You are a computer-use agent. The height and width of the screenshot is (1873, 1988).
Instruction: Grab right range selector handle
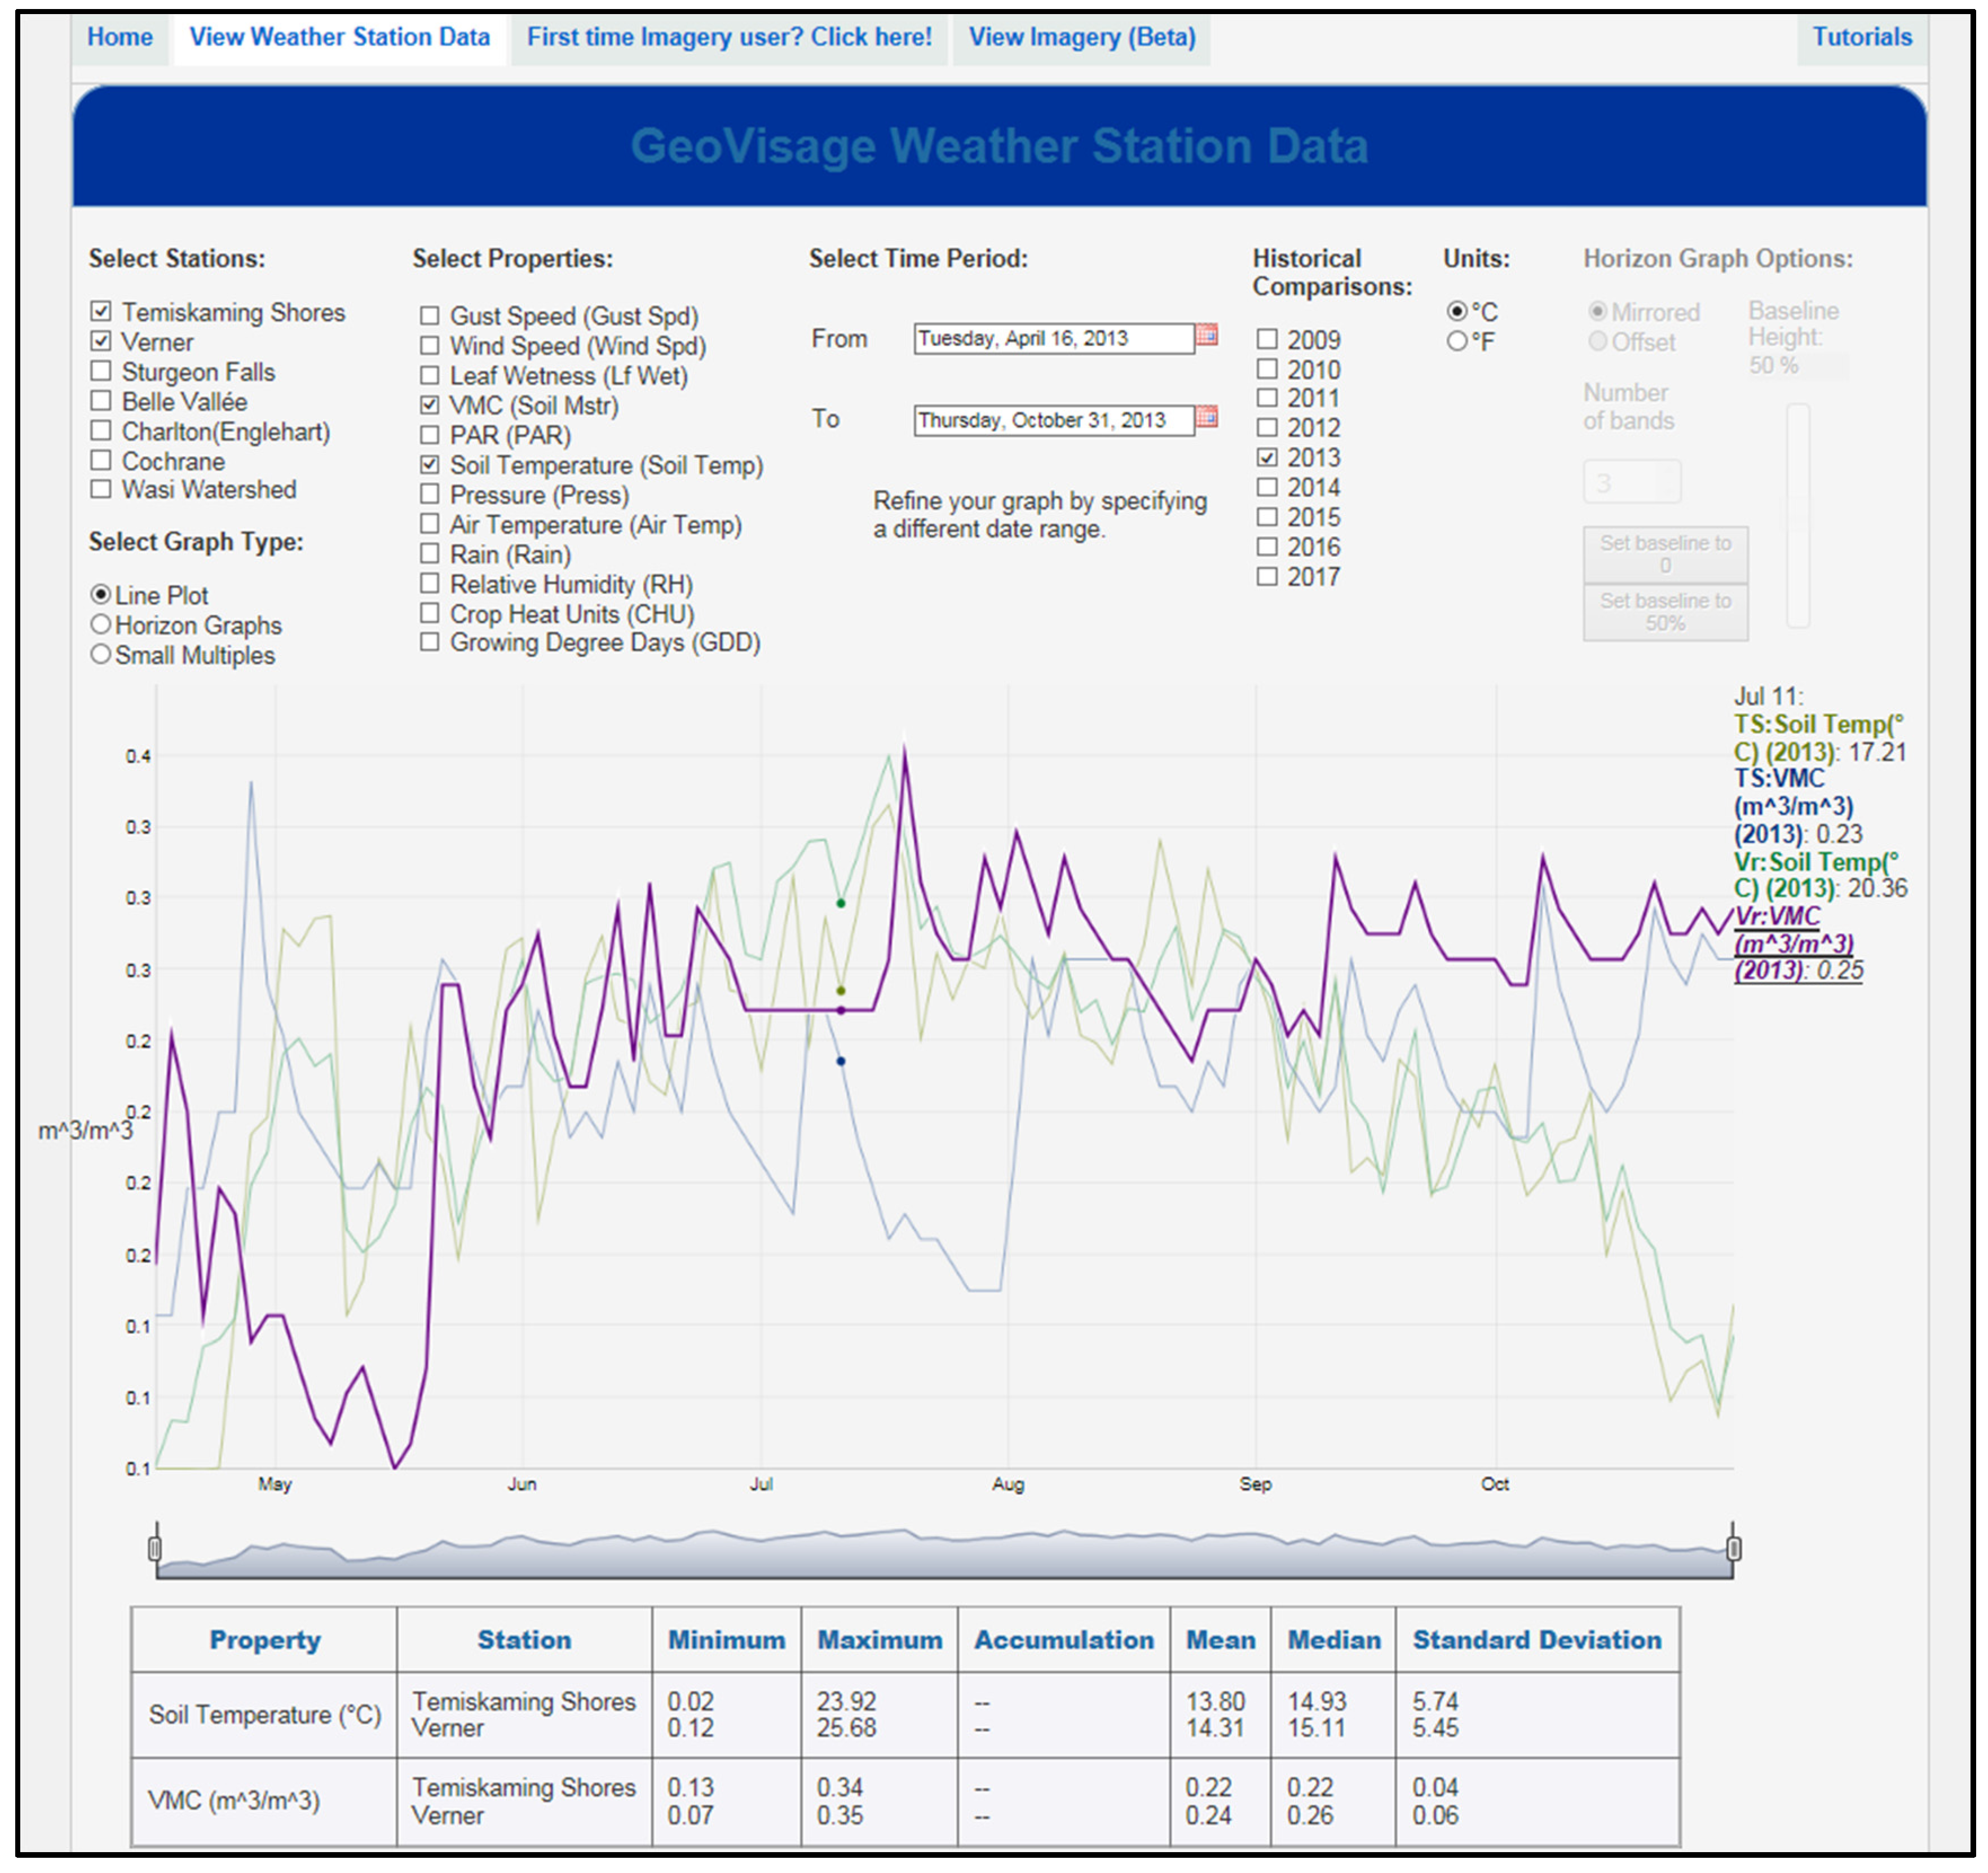(x=1734, y=1549)
